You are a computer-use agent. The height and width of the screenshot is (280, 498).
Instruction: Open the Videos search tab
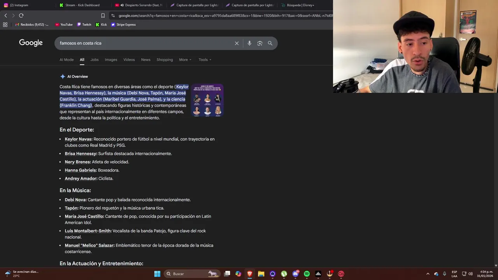[129, 59]
